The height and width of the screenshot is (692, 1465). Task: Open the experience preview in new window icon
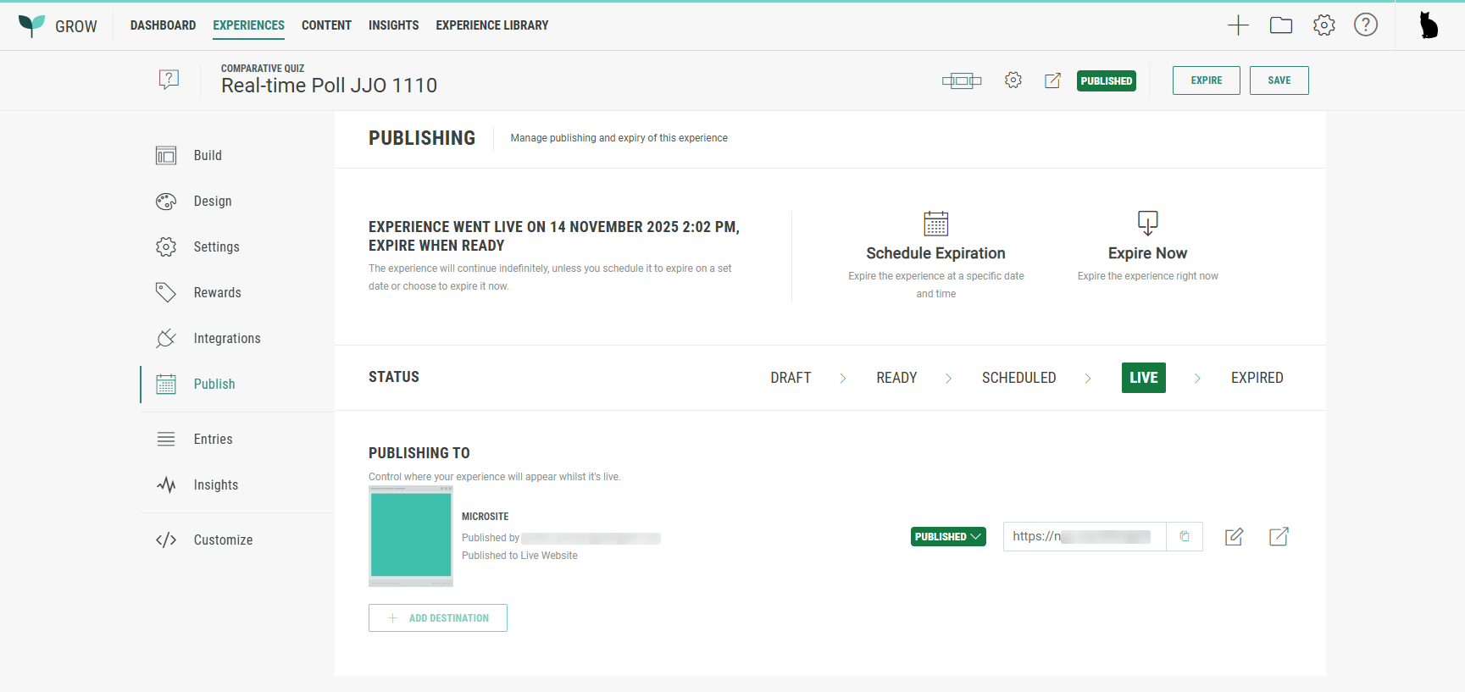point(1052,80)
